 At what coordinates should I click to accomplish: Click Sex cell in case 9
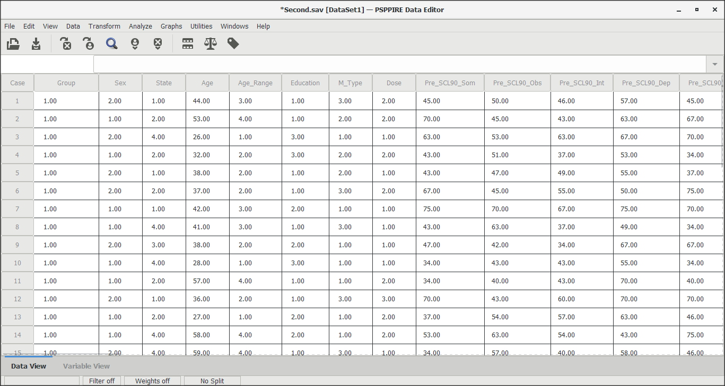[120, 245]
